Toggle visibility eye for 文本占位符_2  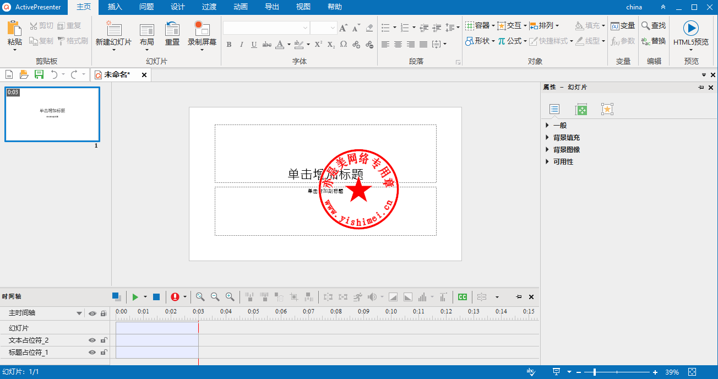[93, 340]
